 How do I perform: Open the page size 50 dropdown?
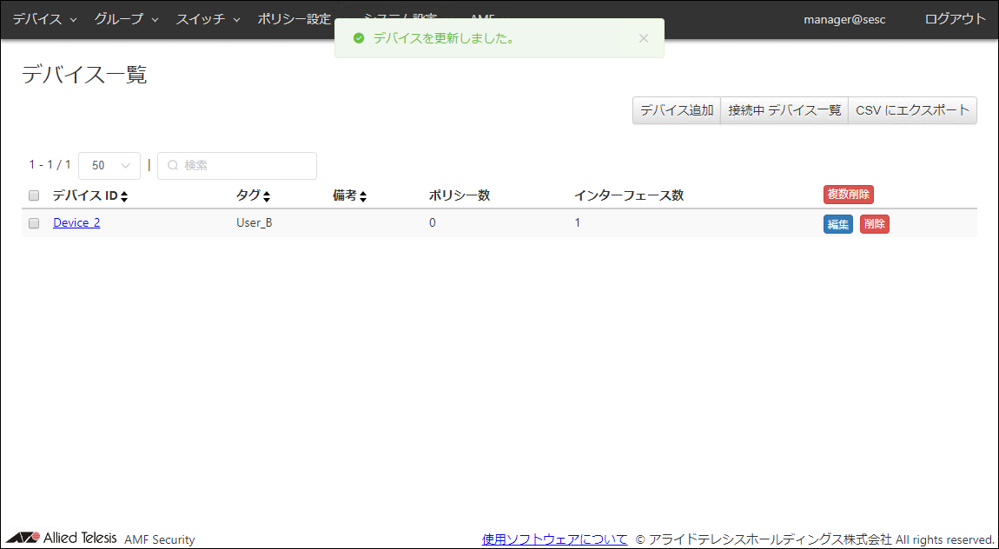pos(109,165)
